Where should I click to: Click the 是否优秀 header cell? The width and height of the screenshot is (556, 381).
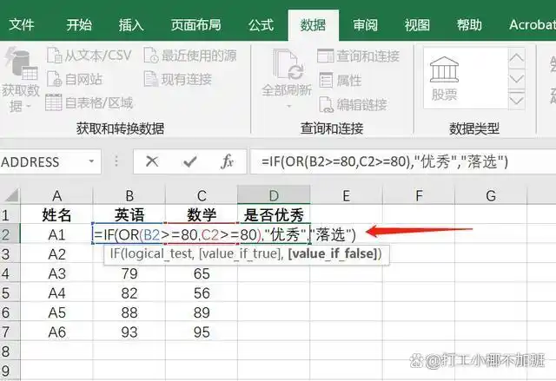click(x=274, y=215)
